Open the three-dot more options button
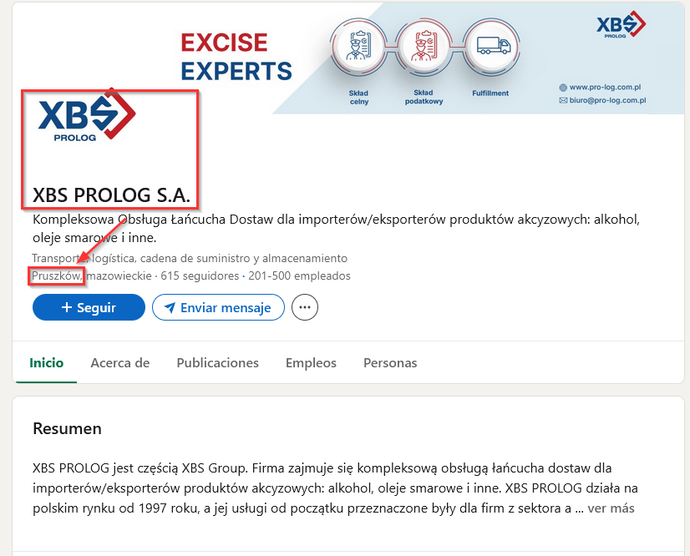The width and height of the screenshot is (690, 556). [305, 307]
